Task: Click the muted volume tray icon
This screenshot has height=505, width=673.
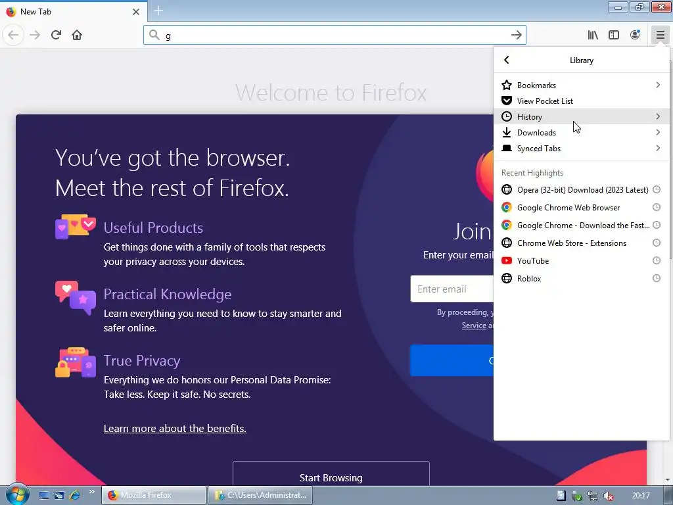Action: click(x=608, y=496)
